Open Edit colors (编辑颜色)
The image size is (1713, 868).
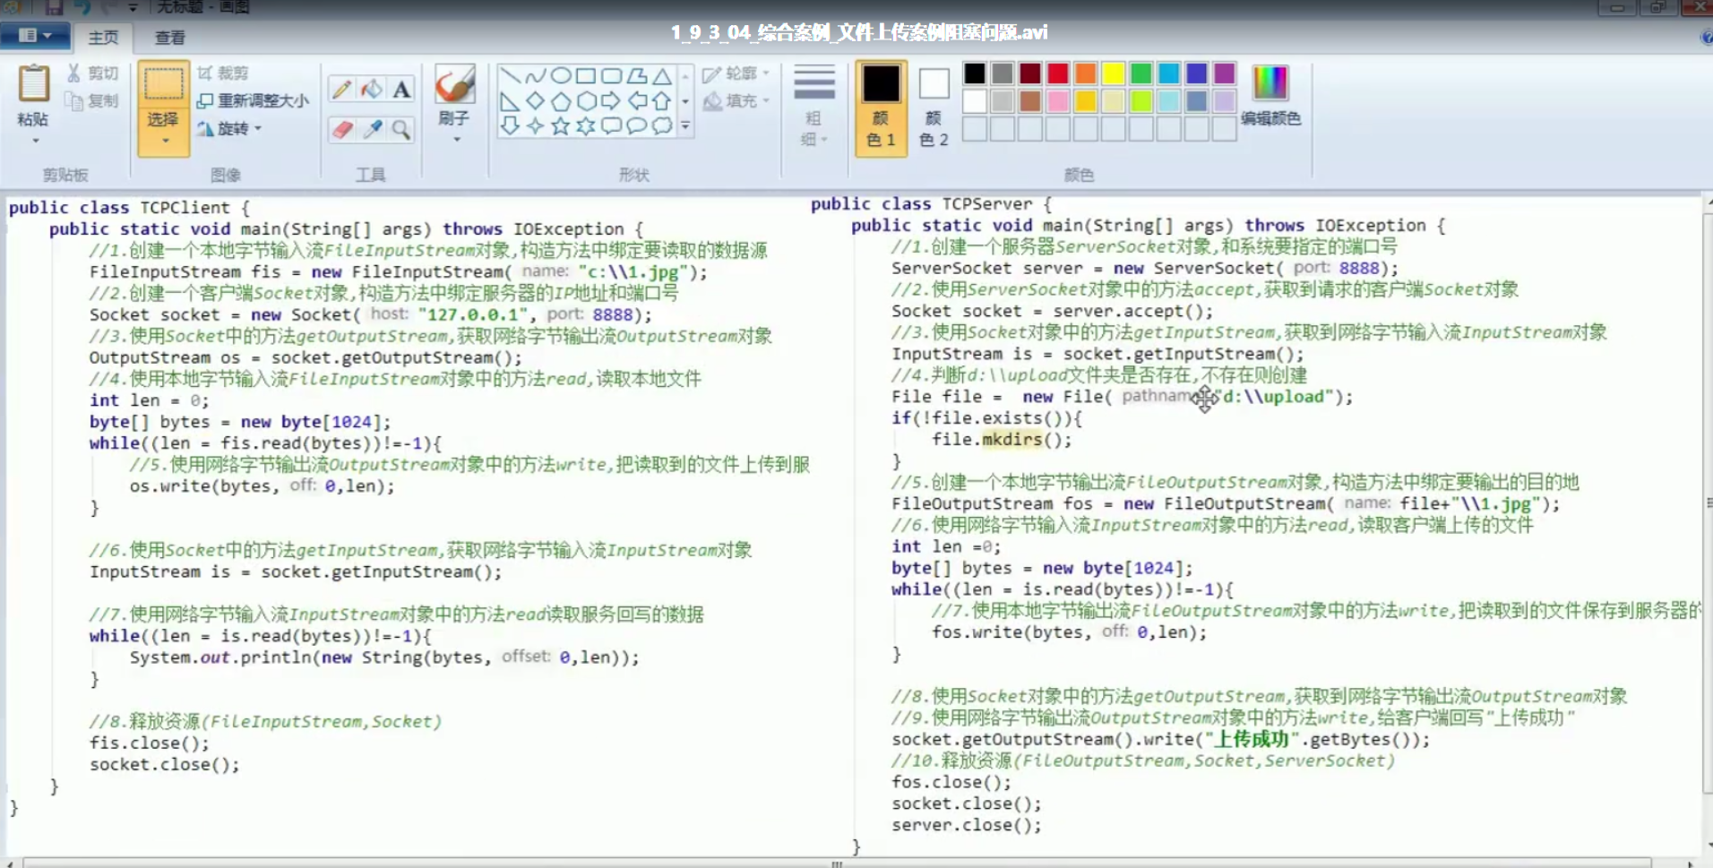[x=1270, y=95]
